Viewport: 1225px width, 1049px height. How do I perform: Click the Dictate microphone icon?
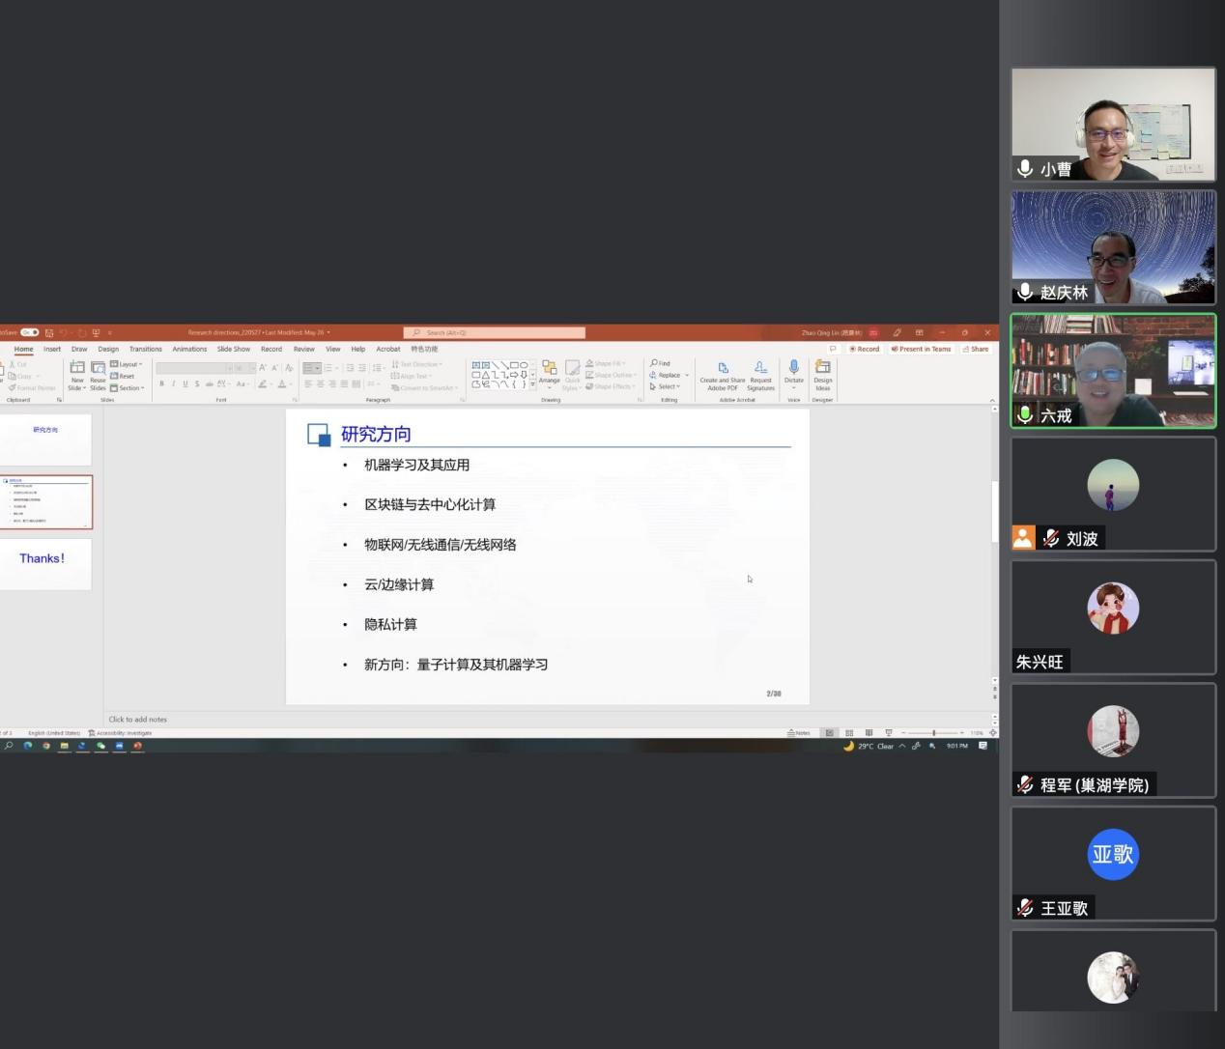(794, 367)
